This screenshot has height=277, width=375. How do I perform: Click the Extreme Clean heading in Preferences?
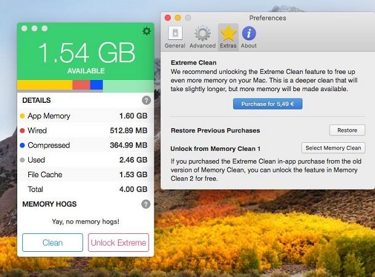click(194, 63)
